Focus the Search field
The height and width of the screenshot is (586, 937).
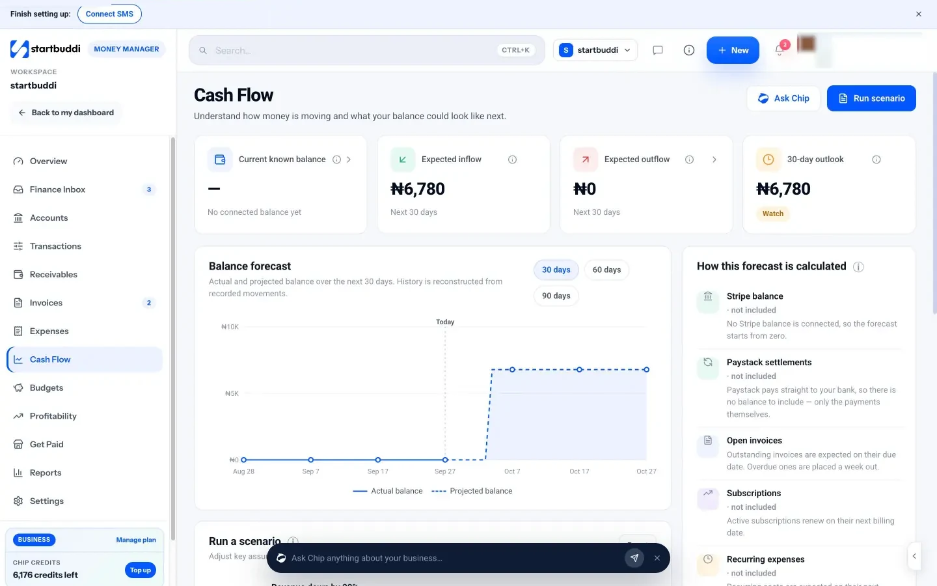(x=367, y=50)
